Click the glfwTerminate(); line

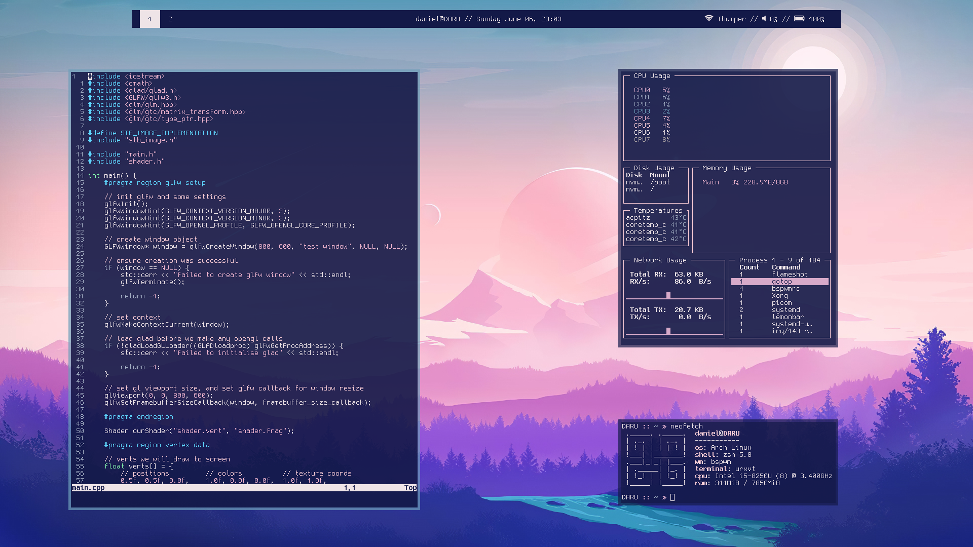153,282
